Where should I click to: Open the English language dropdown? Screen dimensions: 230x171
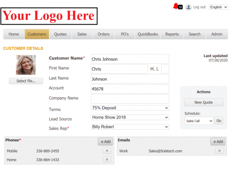click(x=218, y=7)
